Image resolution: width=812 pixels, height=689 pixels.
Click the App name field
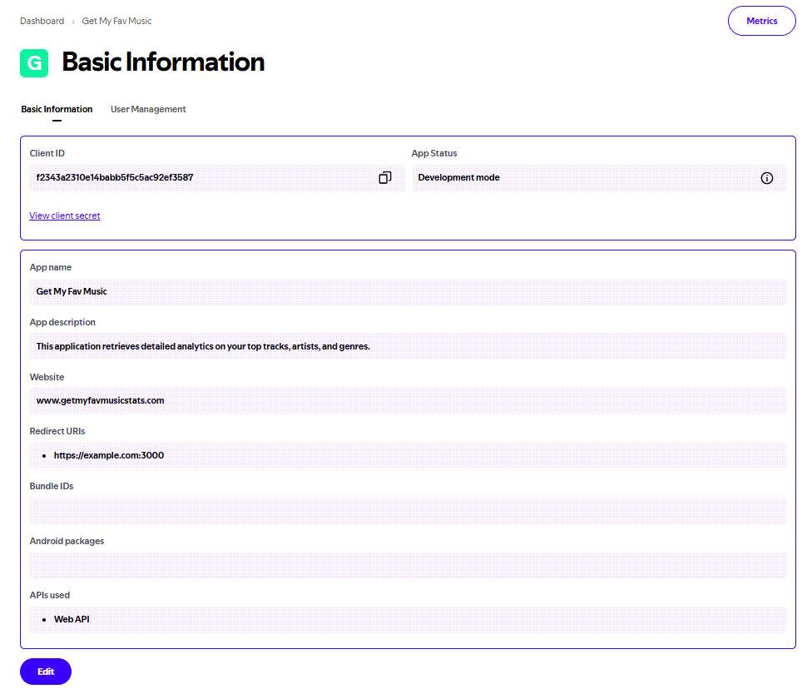pos(408,292)
